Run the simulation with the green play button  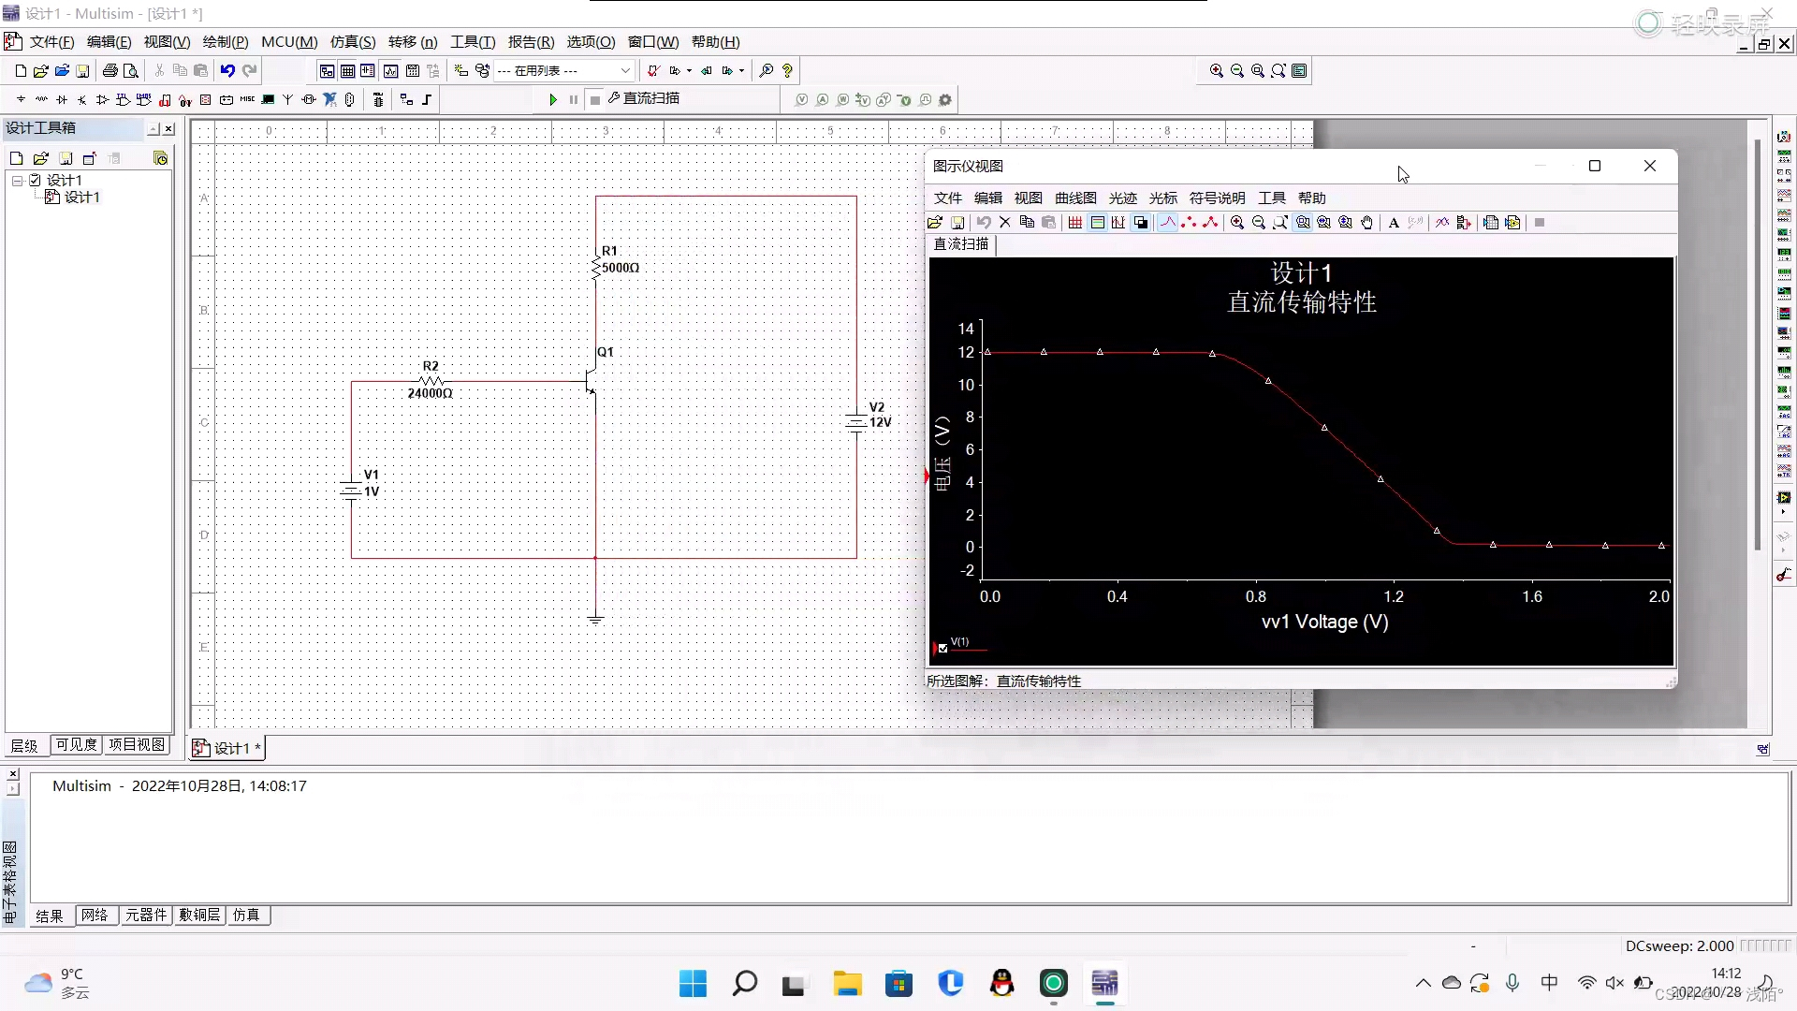click(x=553, y=99)
